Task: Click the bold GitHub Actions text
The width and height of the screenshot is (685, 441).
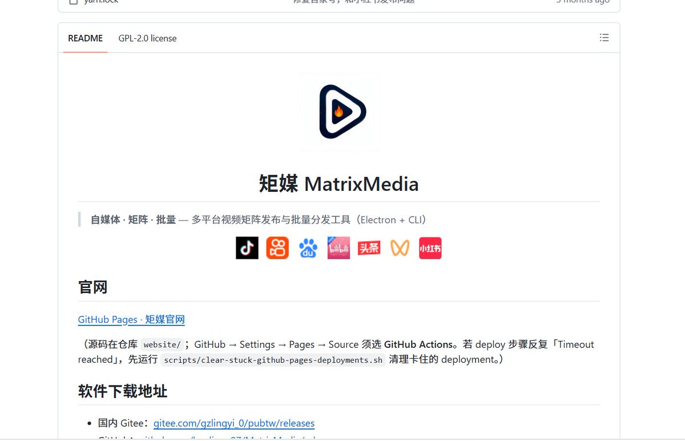Action: click(x=418, y=344)
